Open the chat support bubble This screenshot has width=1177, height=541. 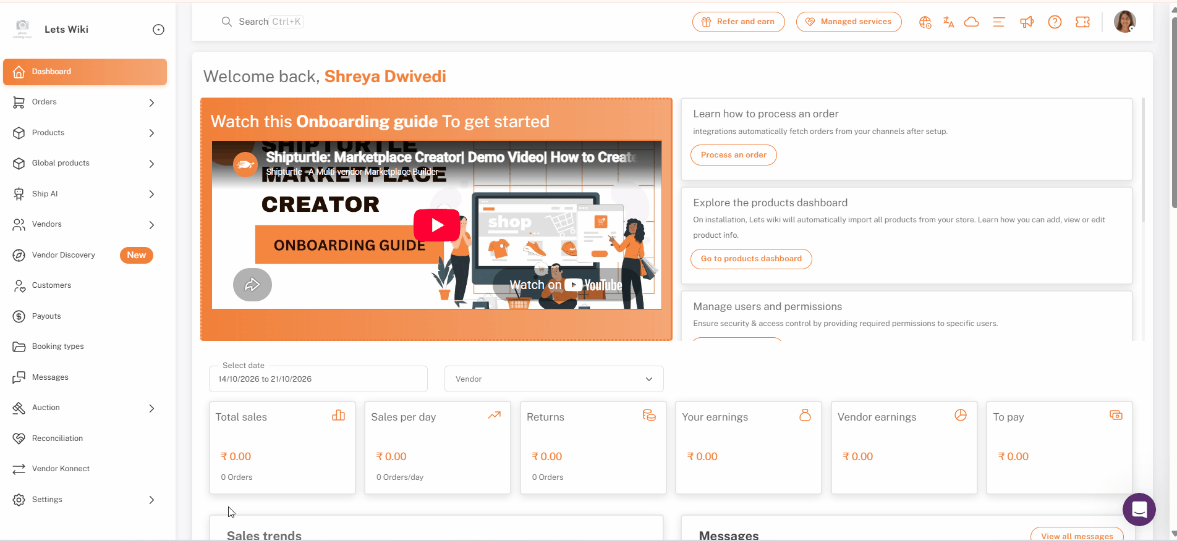(x=1139, y=510)
